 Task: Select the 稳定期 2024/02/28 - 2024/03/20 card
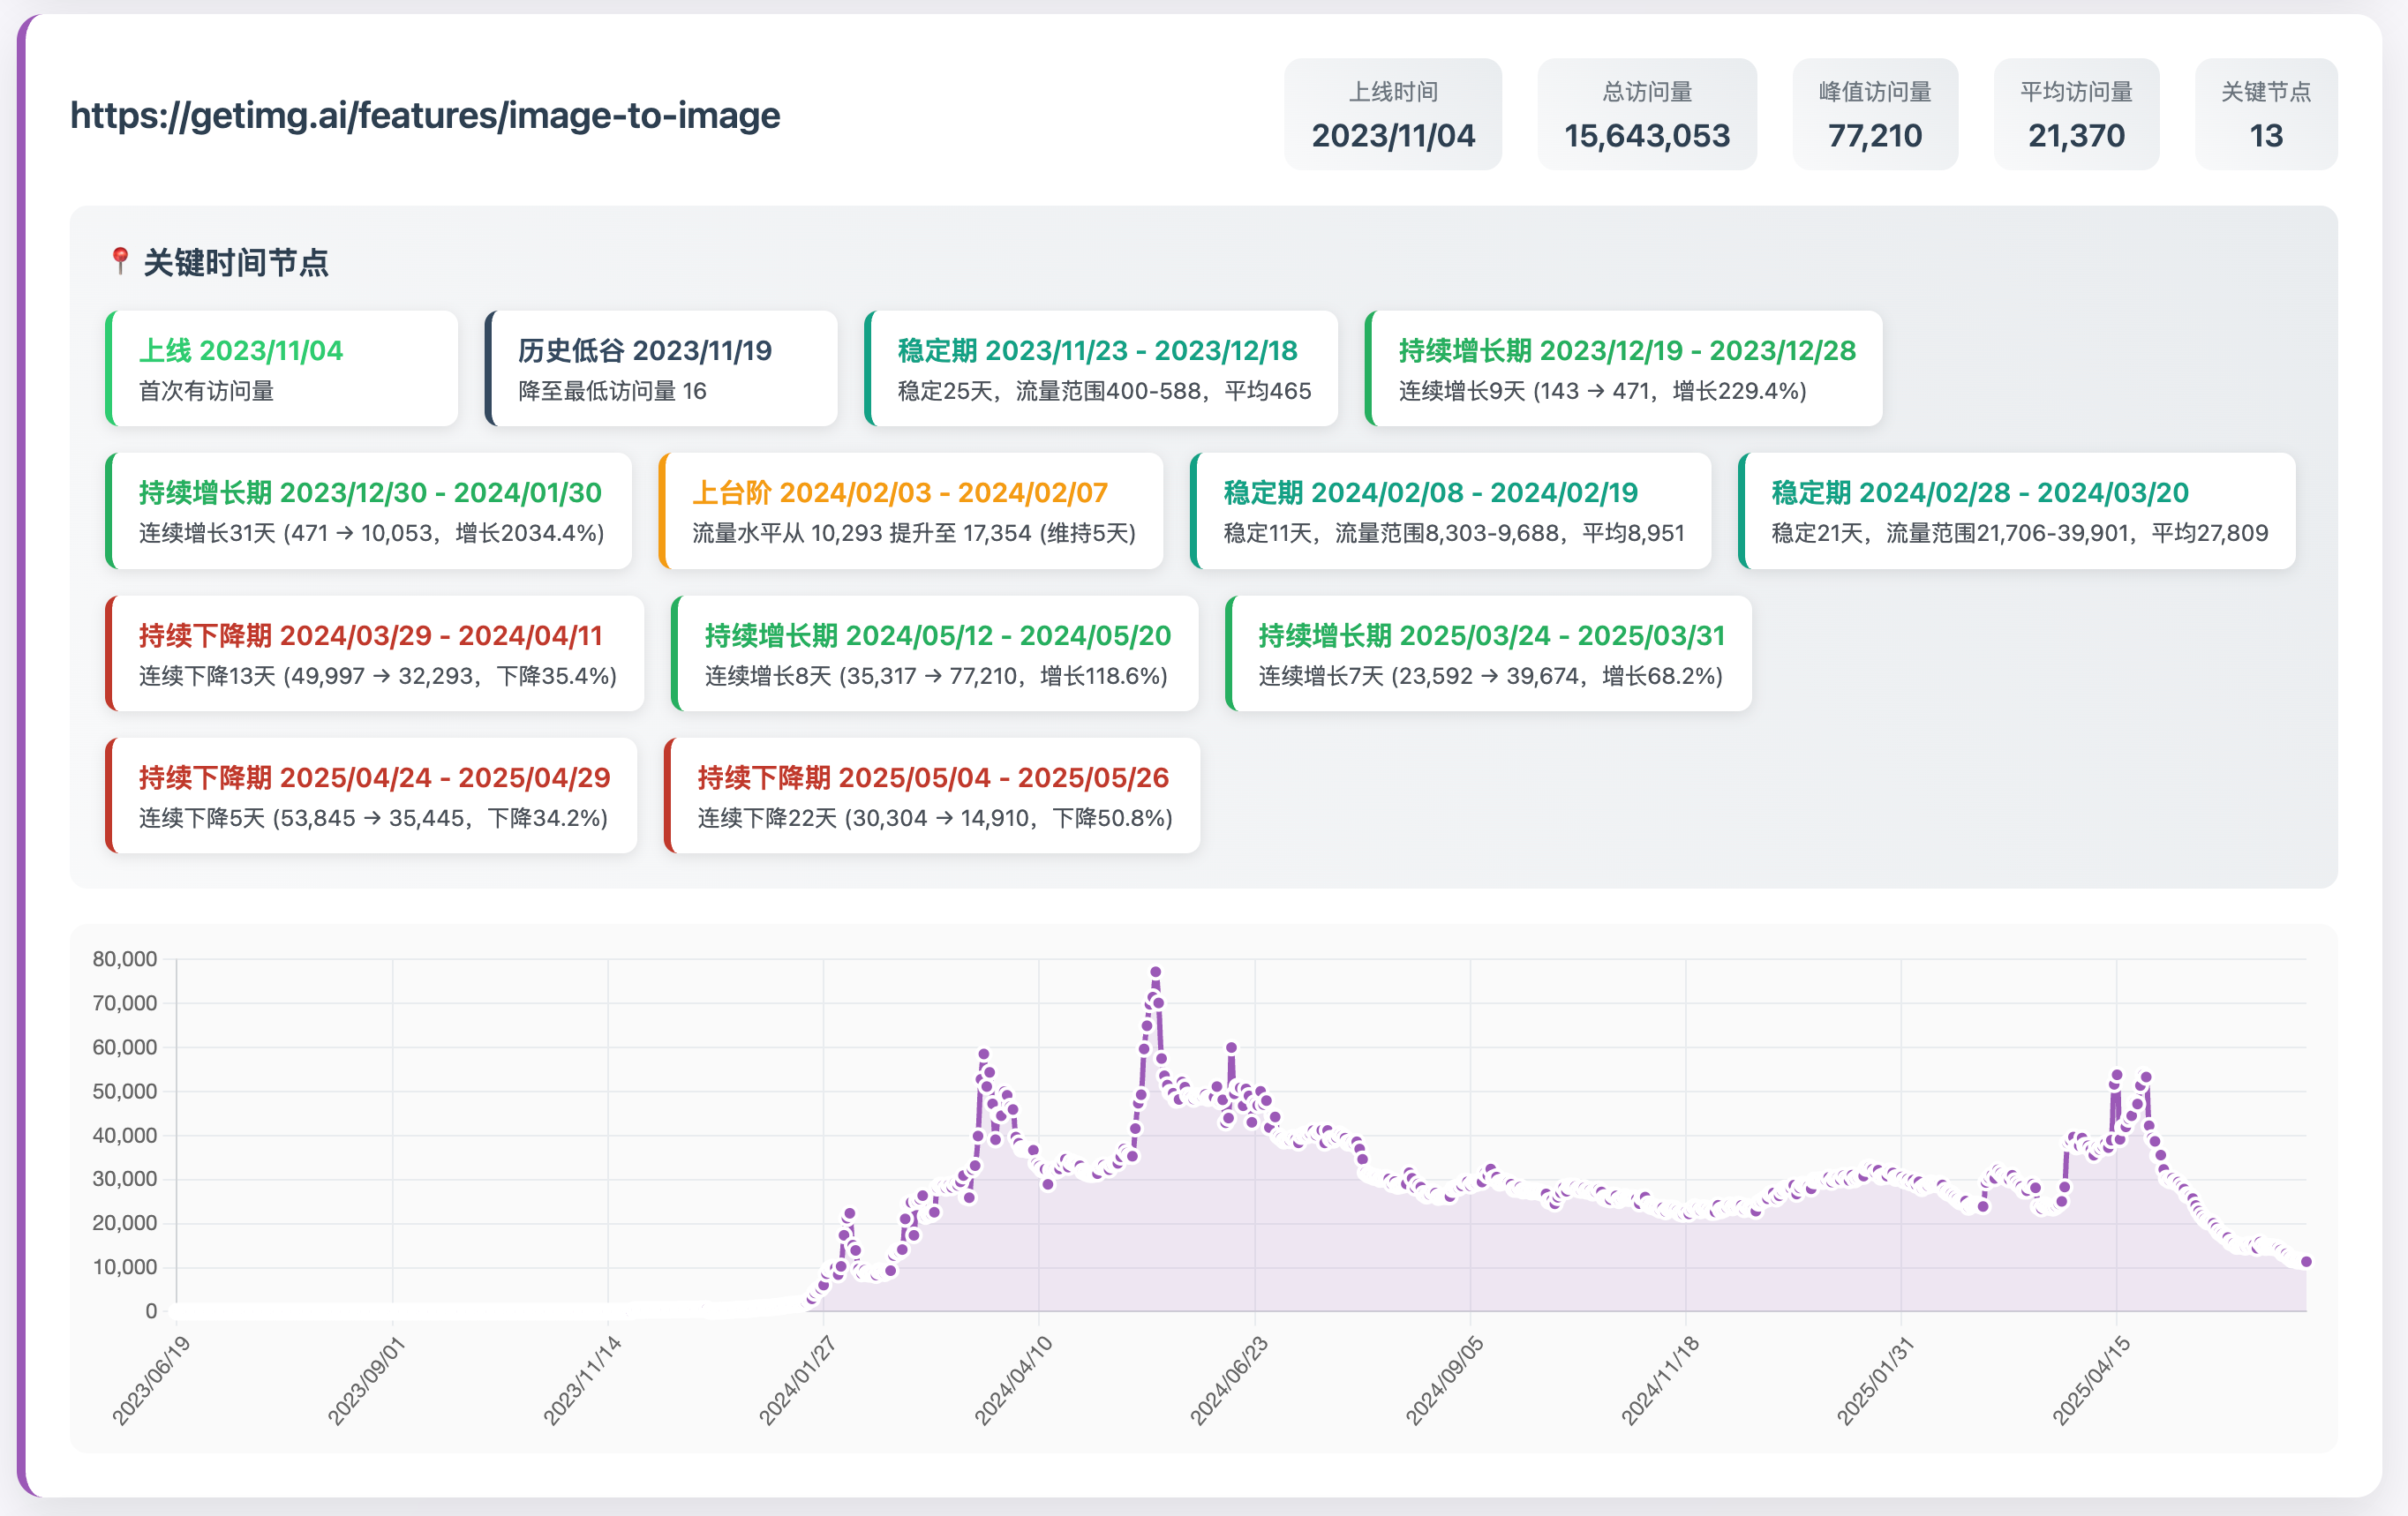(x=2017, y=511)
